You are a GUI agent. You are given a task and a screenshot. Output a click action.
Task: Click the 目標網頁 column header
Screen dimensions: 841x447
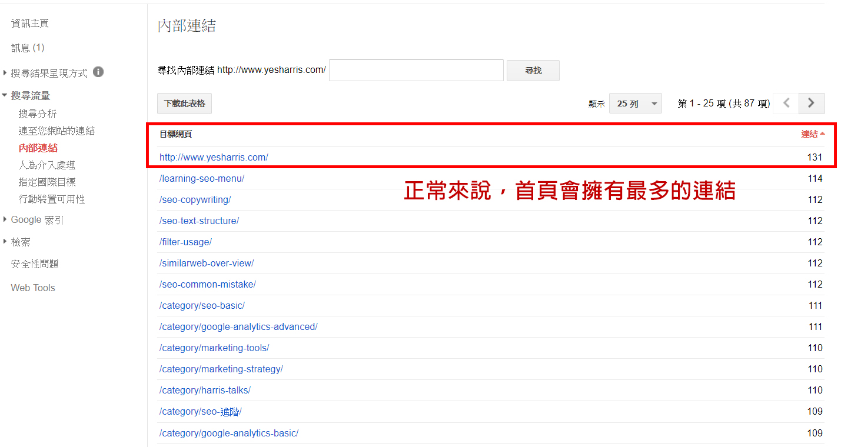175,134
